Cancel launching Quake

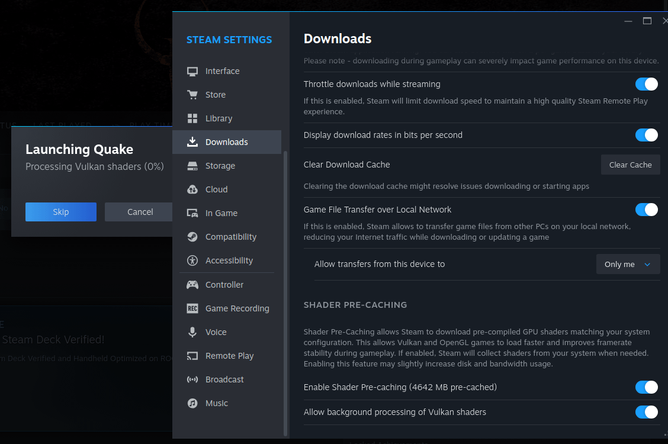tap(140, 212)
